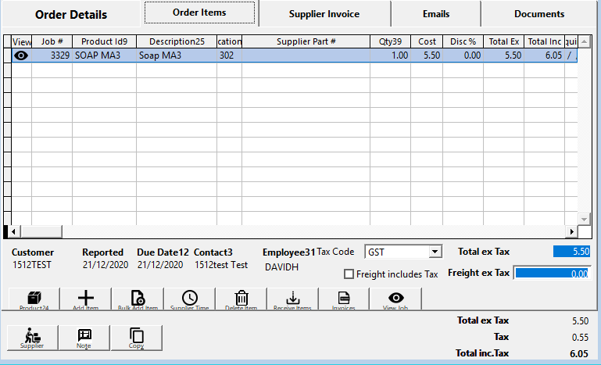Click the eye icon in job 3329 row

tap(21, 55)
